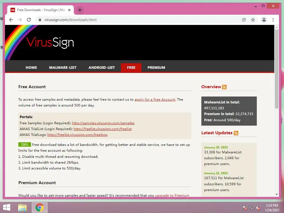
Task: Open the Chrome profile avatar icon
Action: tap(264, 20)
